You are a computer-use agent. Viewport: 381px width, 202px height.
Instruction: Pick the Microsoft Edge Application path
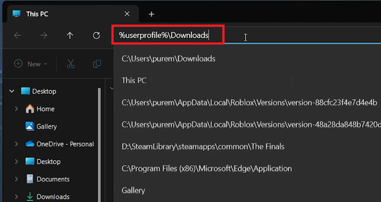tap(206, 168)
